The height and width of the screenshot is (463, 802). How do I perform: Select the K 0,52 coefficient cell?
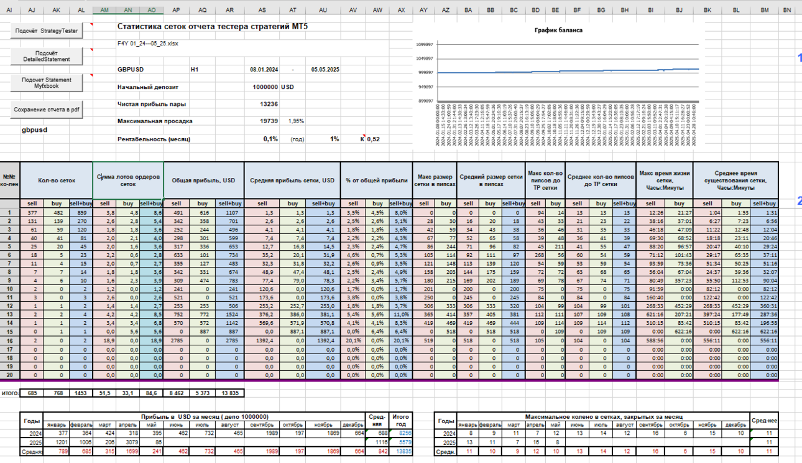click(371, 139)
